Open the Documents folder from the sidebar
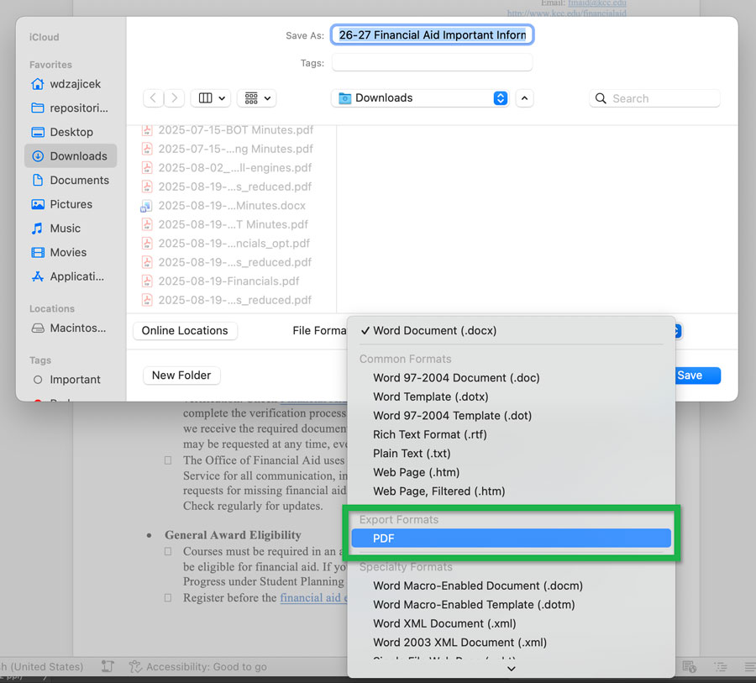The image size is (756, 683). pyautogui.click(x=78, y=180)
